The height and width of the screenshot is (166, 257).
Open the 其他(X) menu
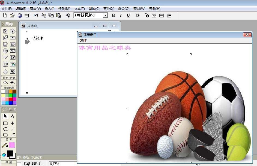pyautogui.click(x=109, y=9)
